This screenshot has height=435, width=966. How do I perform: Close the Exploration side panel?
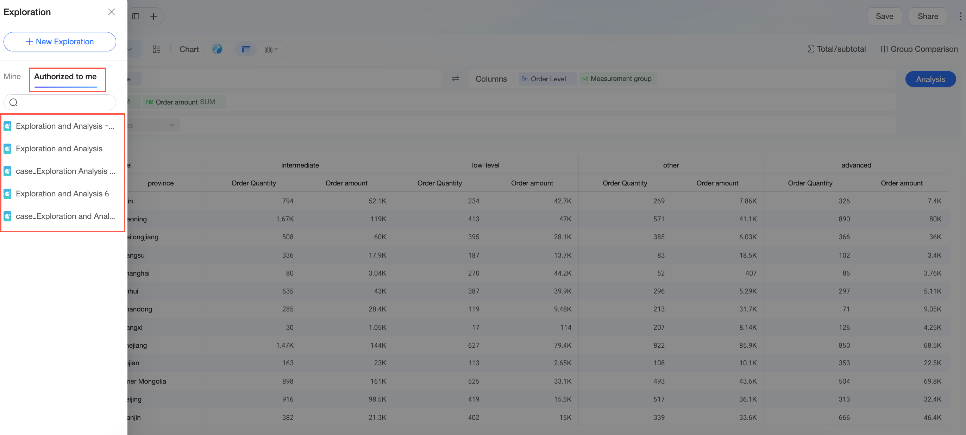tap(111, 12)
